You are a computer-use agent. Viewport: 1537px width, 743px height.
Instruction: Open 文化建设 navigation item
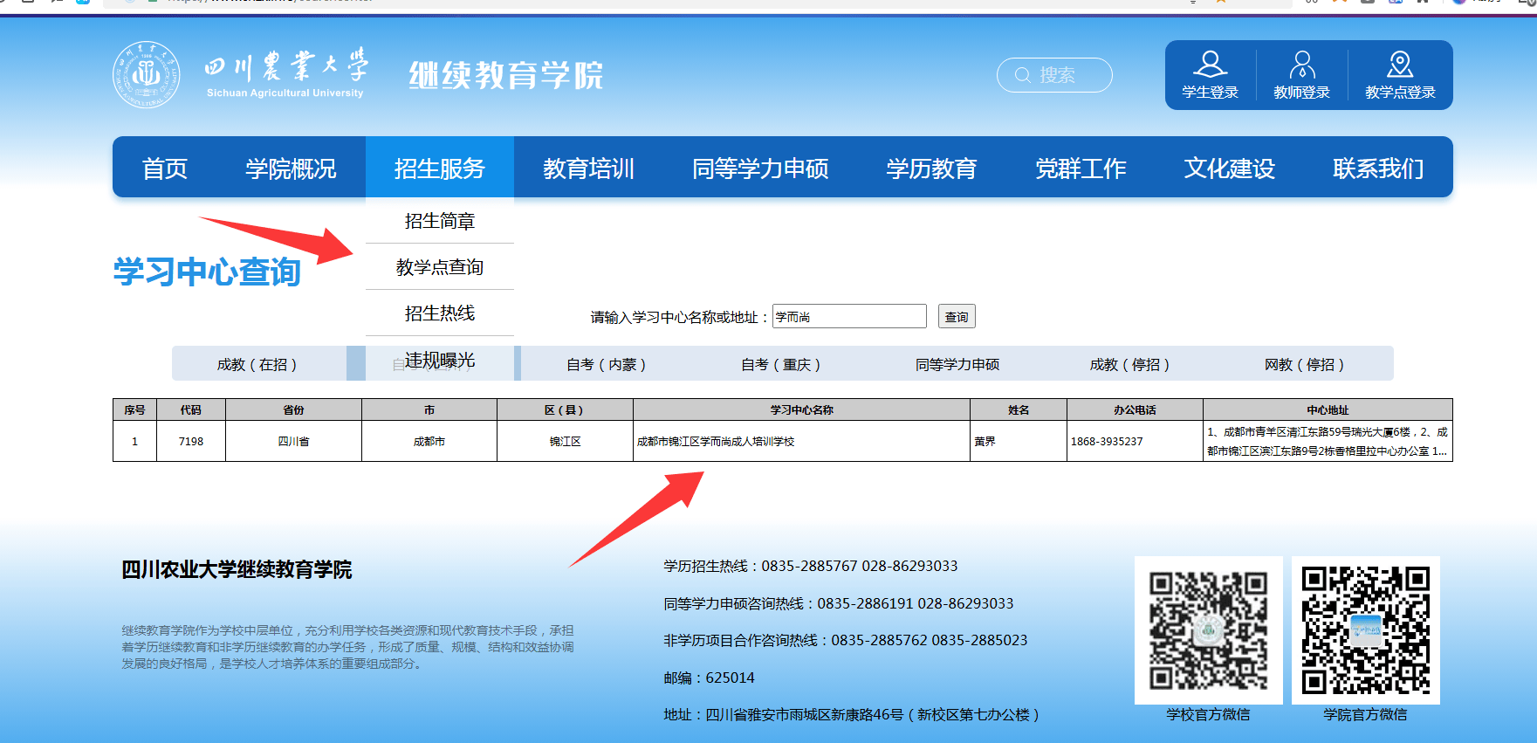coord(1229,168)
